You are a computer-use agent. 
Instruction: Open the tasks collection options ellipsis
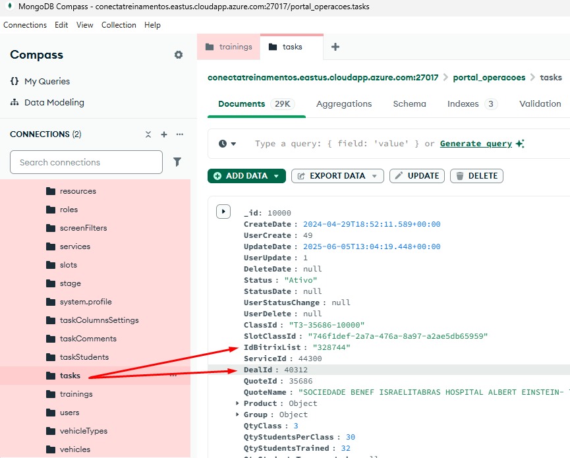point(173,376)
